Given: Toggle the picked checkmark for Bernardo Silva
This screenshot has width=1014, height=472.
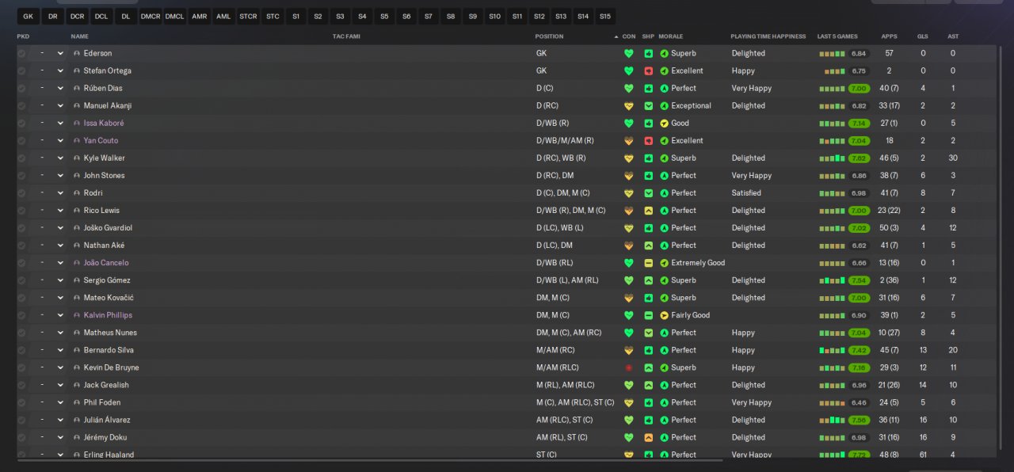Looking at the screenshot, I should (x=21, y=351).
